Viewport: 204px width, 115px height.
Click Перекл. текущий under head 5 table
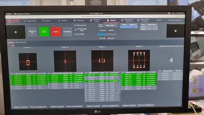click(x=21, y=107)
